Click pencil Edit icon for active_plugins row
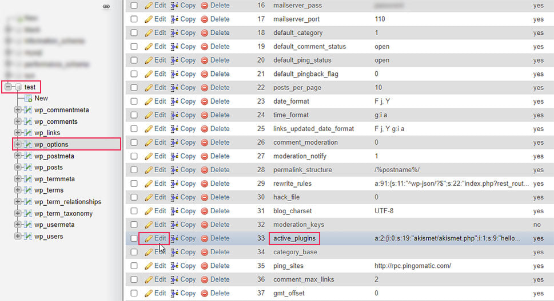 [x=149, y=239]
